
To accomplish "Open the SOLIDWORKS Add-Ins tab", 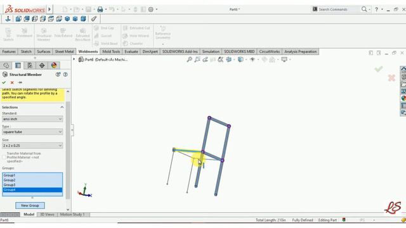I will pyautogui.click(x=180, y=52).
